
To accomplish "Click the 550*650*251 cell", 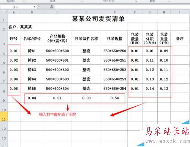I will pyautogui.click(x=115, y=60).
